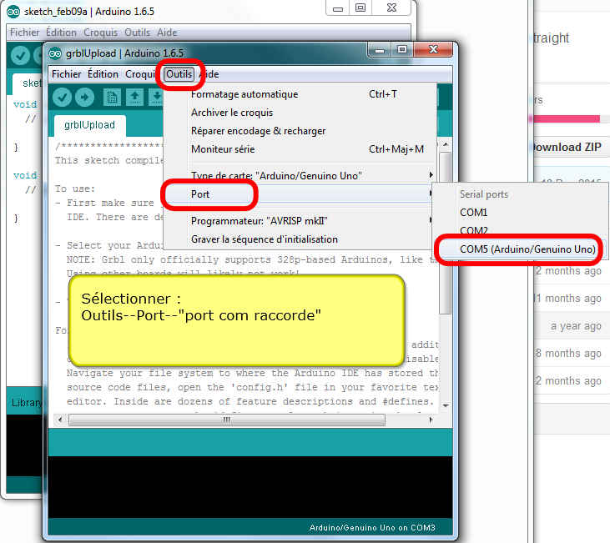Choose COM2 from serial ports list

click(474, 230)
